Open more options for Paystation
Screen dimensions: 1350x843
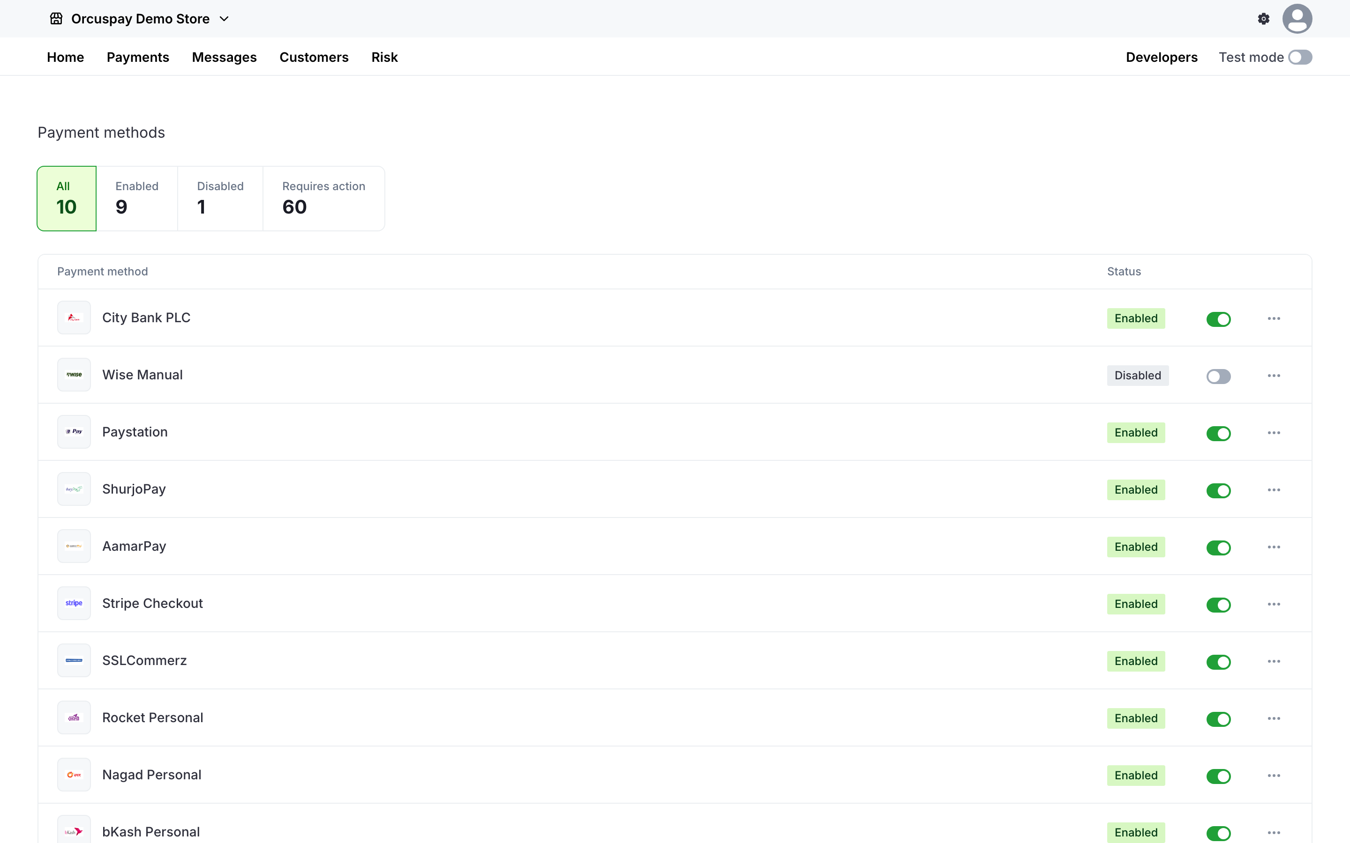coord(1274,433)
